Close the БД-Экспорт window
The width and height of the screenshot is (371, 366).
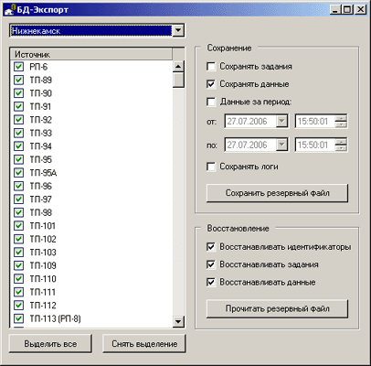pos(361,9)
